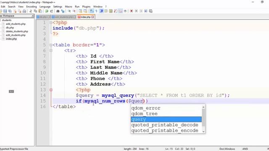Start macro recording with red record icon
This screenshot has height=151, width=269.
click(132, 11)
